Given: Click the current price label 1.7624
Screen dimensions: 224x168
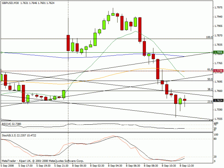Looking at the screenshot, I should (x=218, y=101).
